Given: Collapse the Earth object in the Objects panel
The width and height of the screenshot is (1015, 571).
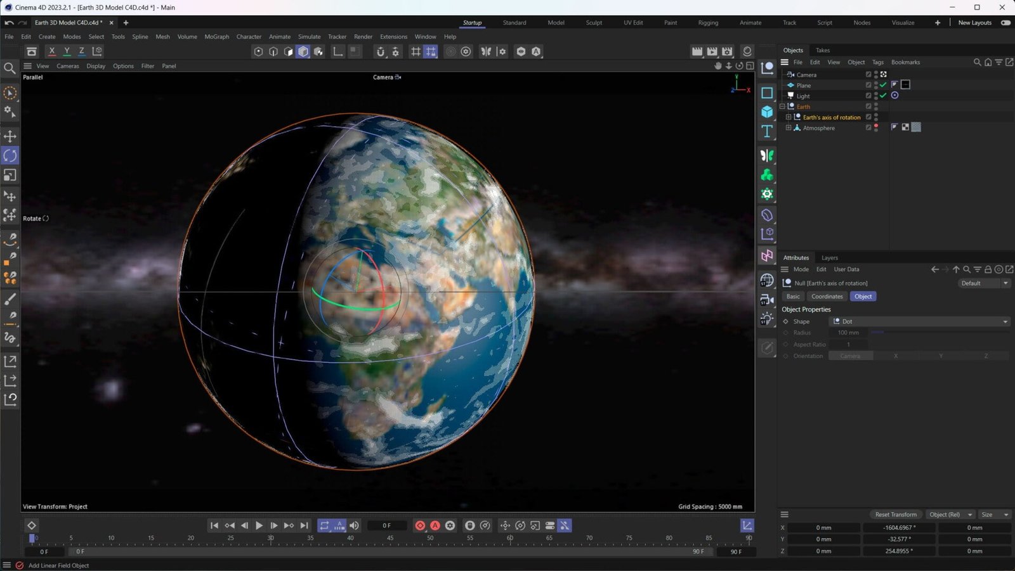Looking at the screenshot, I should click(782, 106).
